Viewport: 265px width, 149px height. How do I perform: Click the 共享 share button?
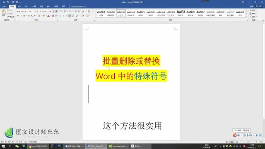click(259, 7)
